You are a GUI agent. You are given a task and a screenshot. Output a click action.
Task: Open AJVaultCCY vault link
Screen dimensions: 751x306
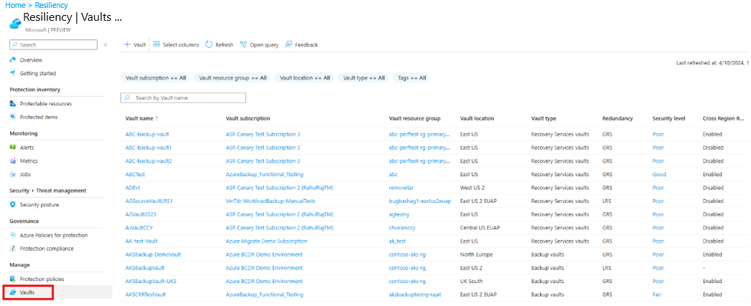[139, 228]
